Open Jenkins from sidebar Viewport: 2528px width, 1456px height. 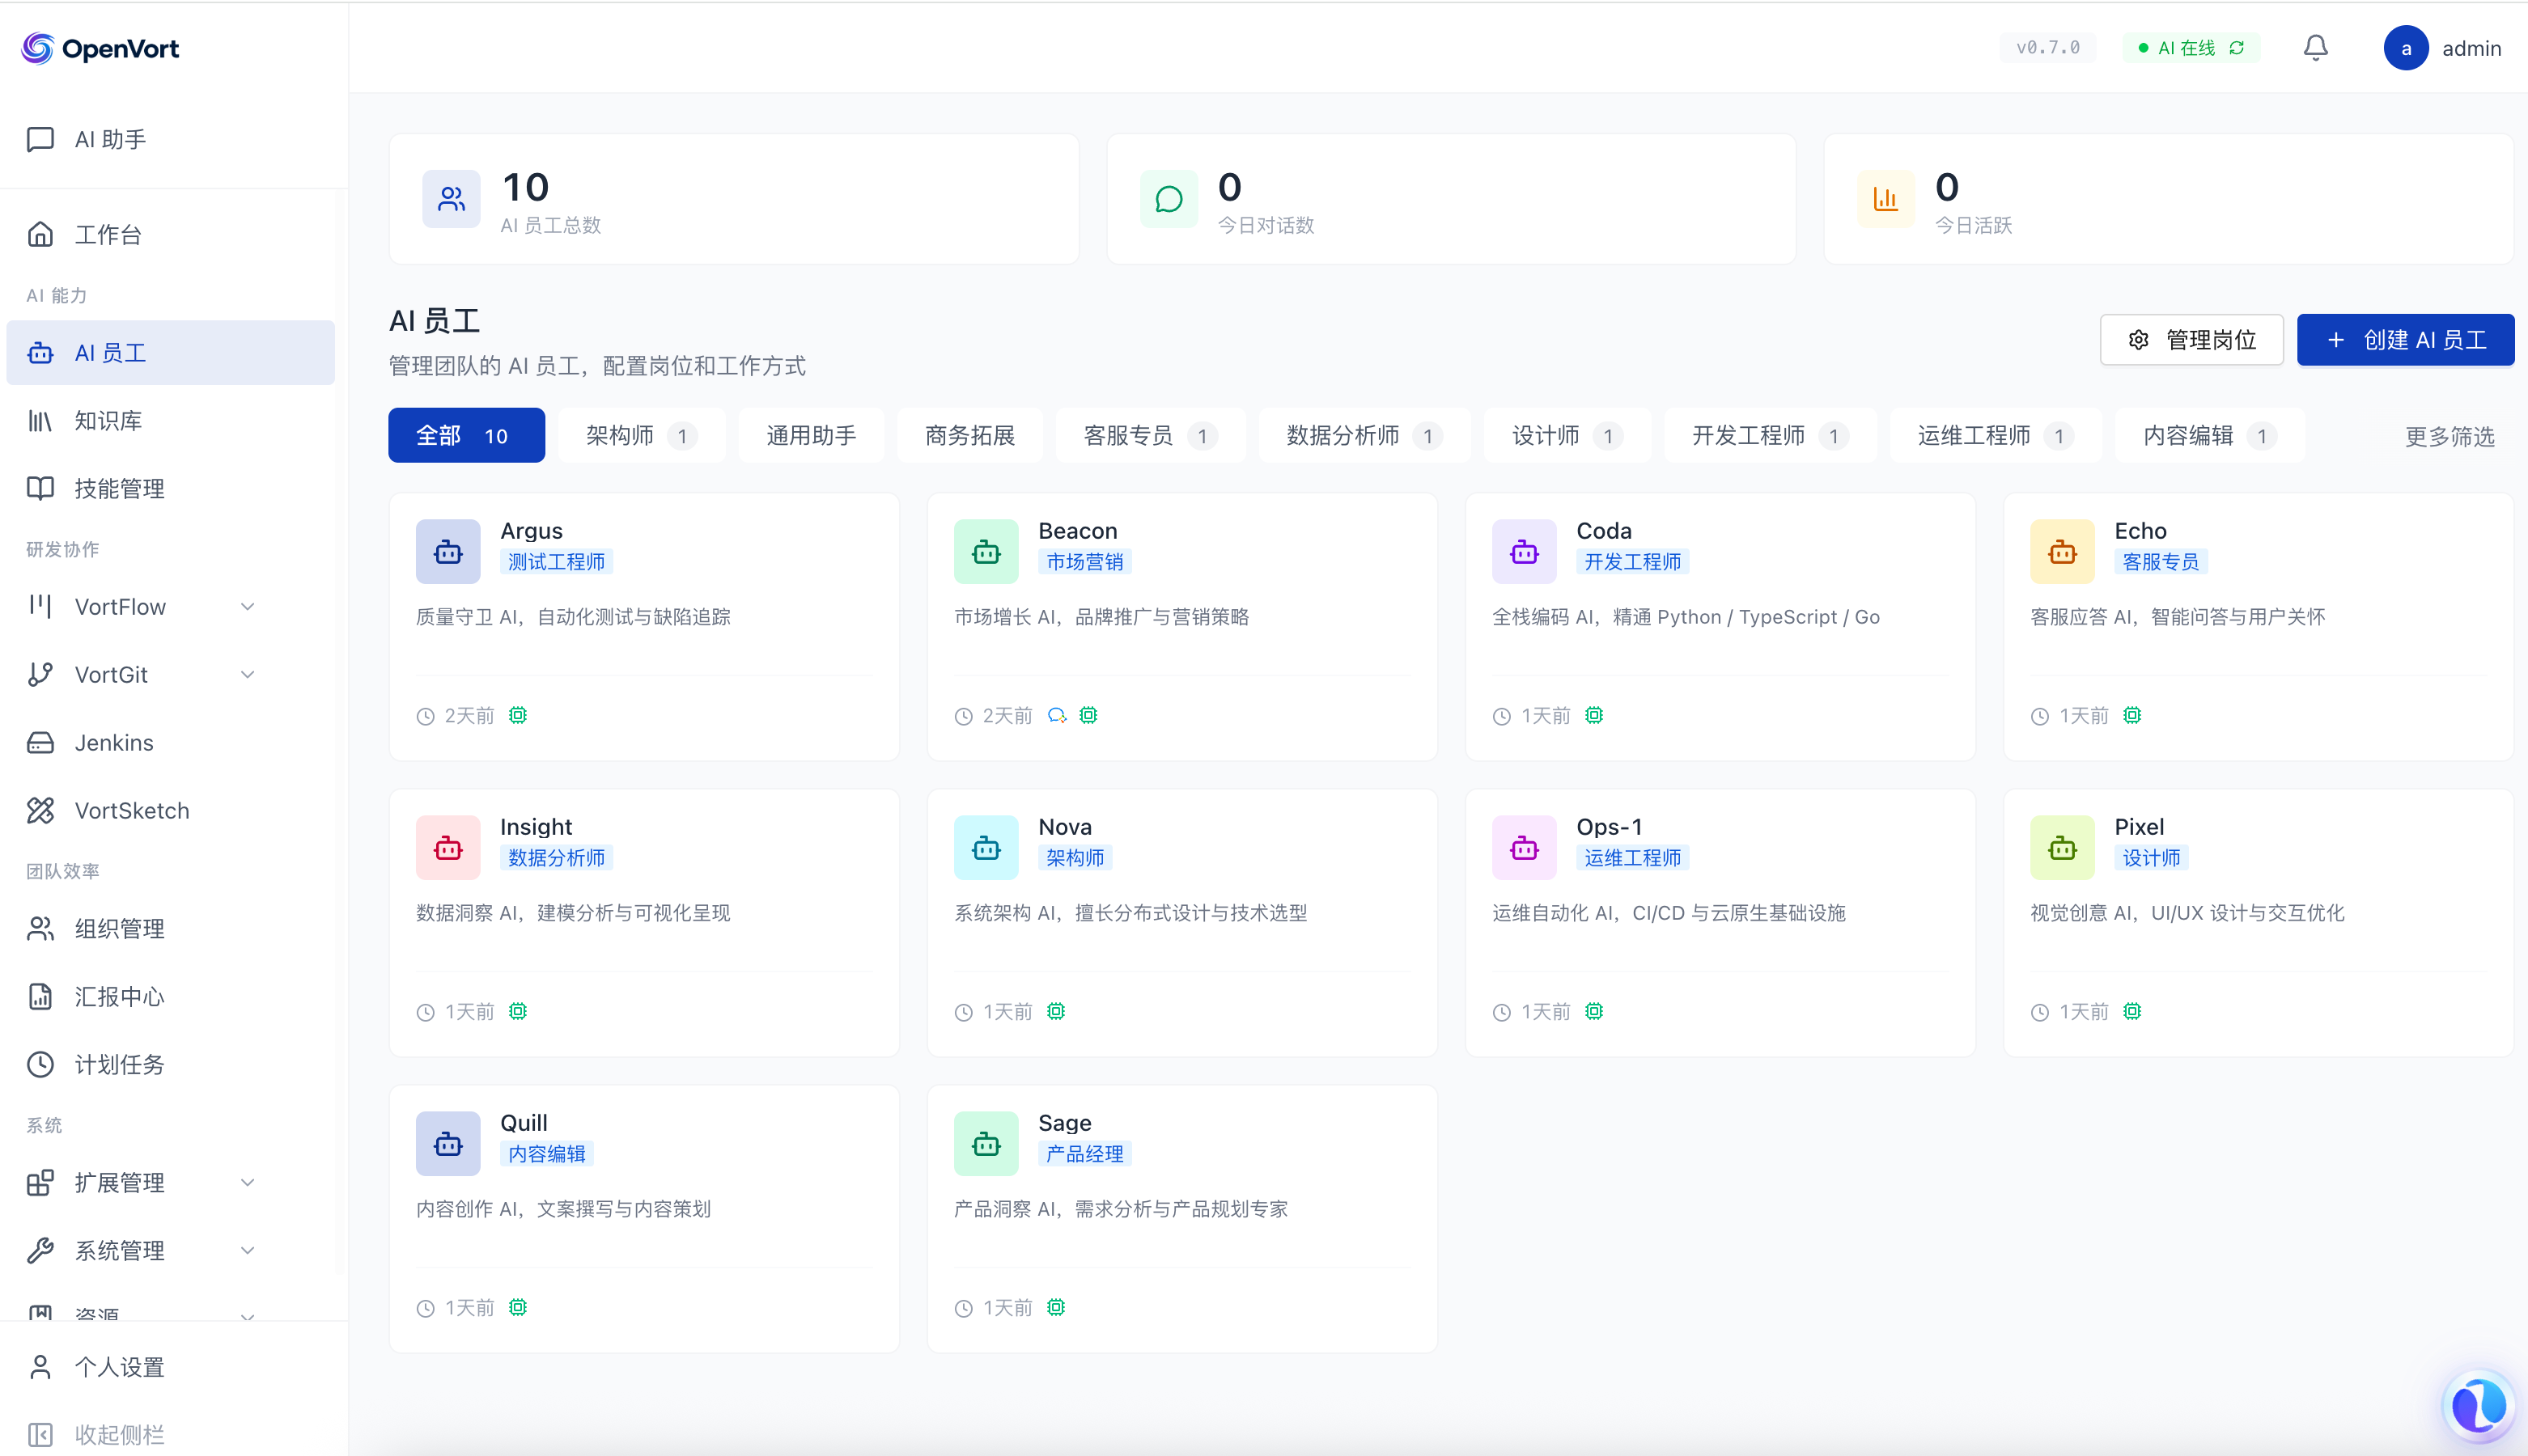point(114,742)
